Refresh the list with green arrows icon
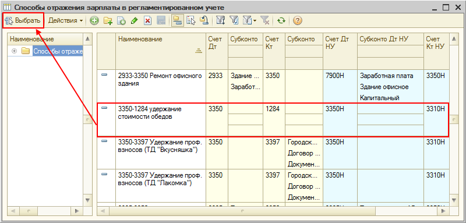Viewport: 466px width, 223px height. pos(281,21)
